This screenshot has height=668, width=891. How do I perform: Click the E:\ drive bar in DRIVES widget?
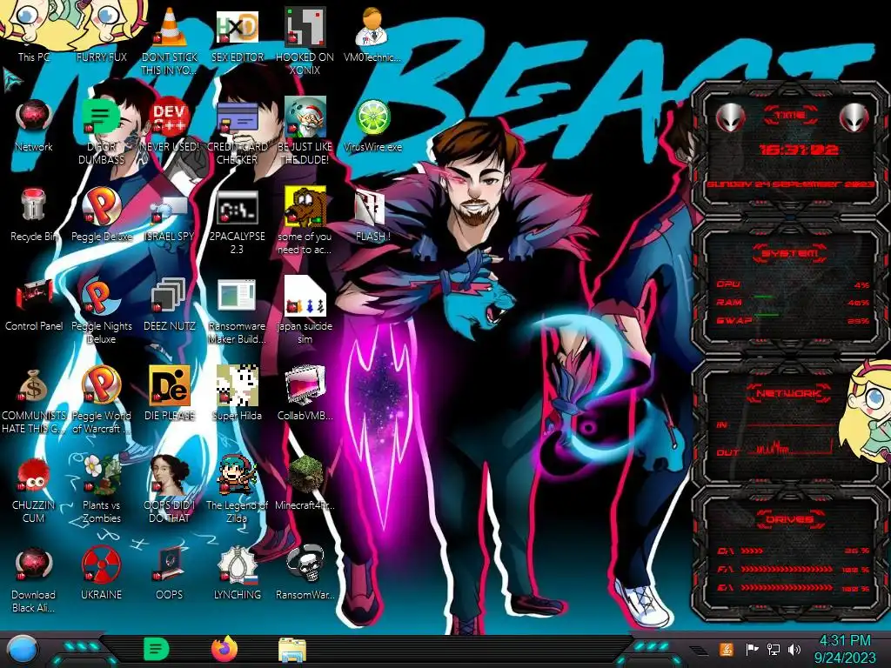click(794, 589)
